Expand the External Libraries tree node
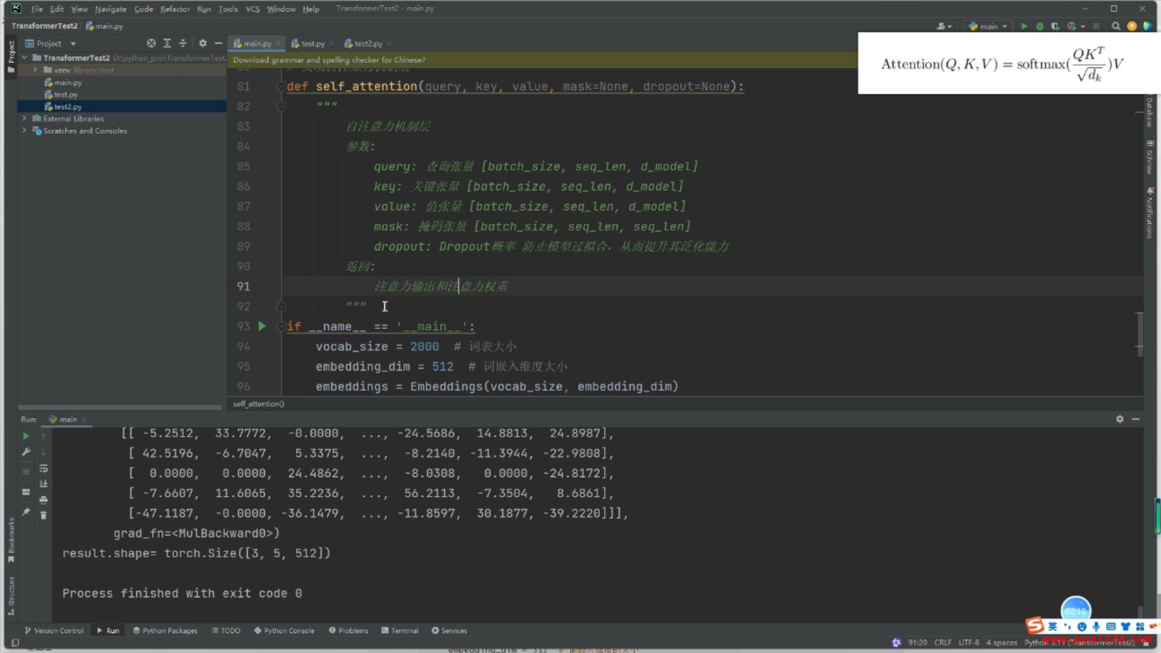The image size is (1161, 653). coord(24,119)
